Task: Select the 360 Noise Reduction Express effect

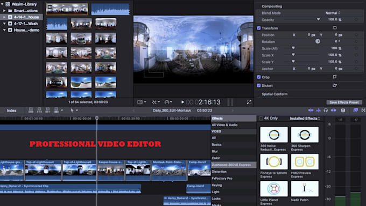Action: (x=274, y=139)
